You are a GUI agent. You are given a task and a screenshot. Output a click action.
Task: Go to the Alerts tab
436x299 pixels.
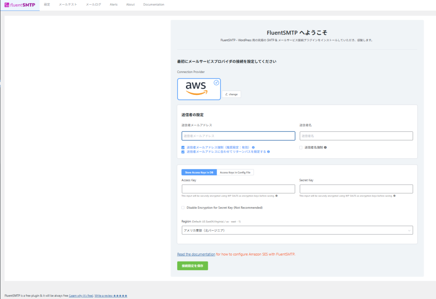114,5
